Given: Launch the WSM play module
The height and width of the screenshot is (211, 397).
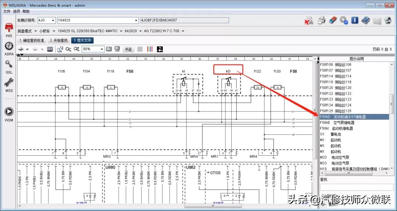Looking at the screenshot, I should pos(9,112).
